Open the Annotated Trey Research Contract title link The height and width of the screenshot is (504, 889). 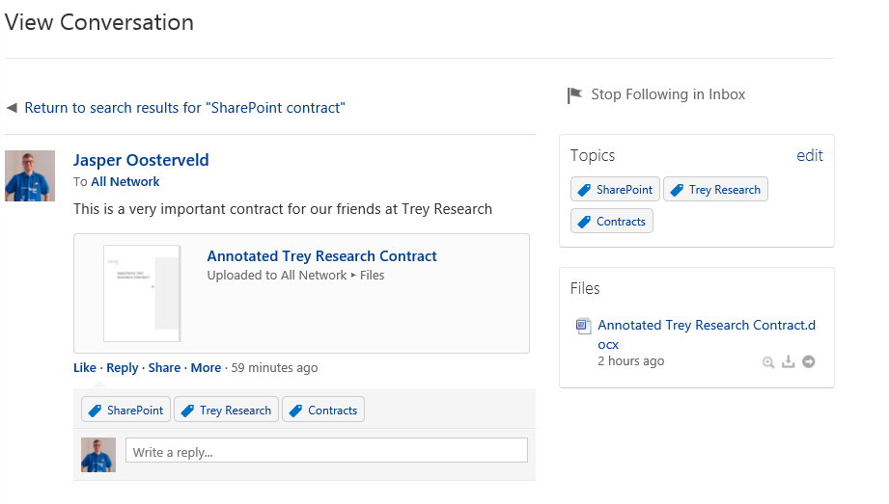pyautogui.click(x=321, y=256)
